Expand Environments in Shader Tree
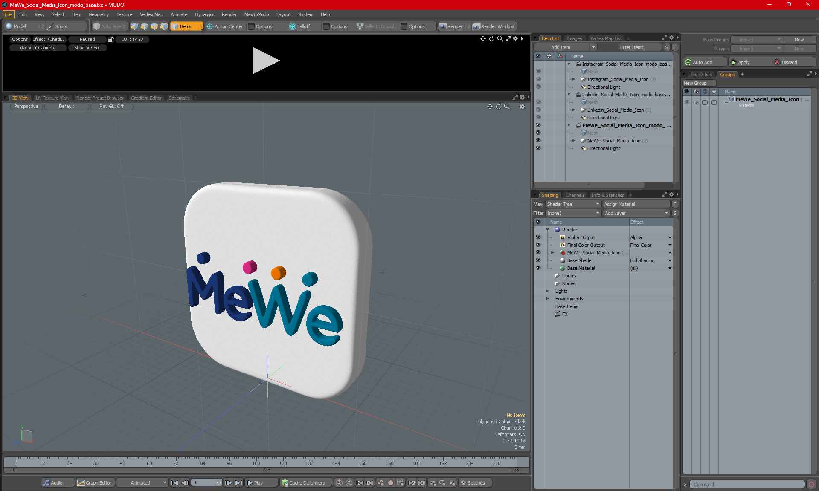819x491 pixels. [547, 299]
